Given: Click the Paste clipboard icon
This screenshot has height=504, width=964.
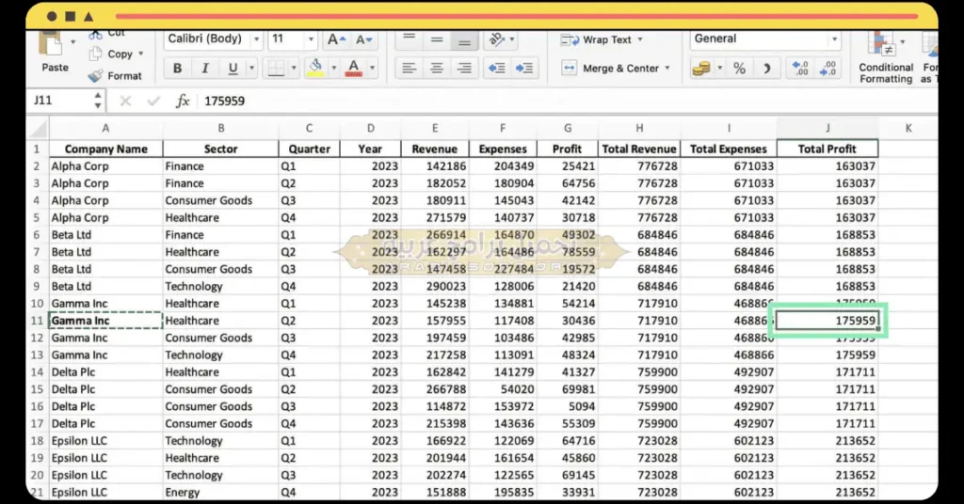Looking at the screenshot, I should click(x=51, y=44).
